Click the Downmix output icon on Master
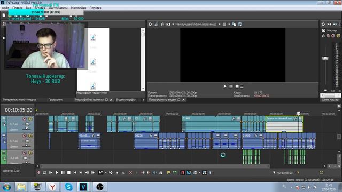342x192 pixels. [x=329, y=25]
